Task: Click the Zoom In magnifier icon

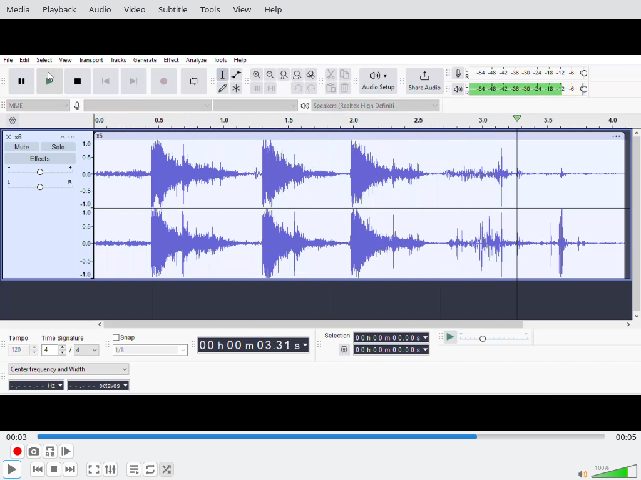Action: tap(257, 75)
